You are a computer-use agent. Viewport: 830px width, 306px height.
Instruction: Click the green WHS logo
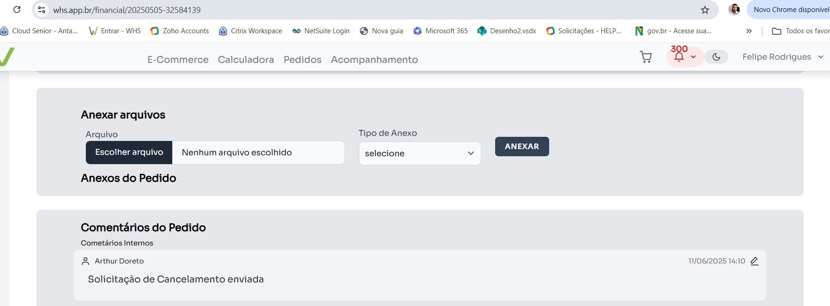click(7, 57)
